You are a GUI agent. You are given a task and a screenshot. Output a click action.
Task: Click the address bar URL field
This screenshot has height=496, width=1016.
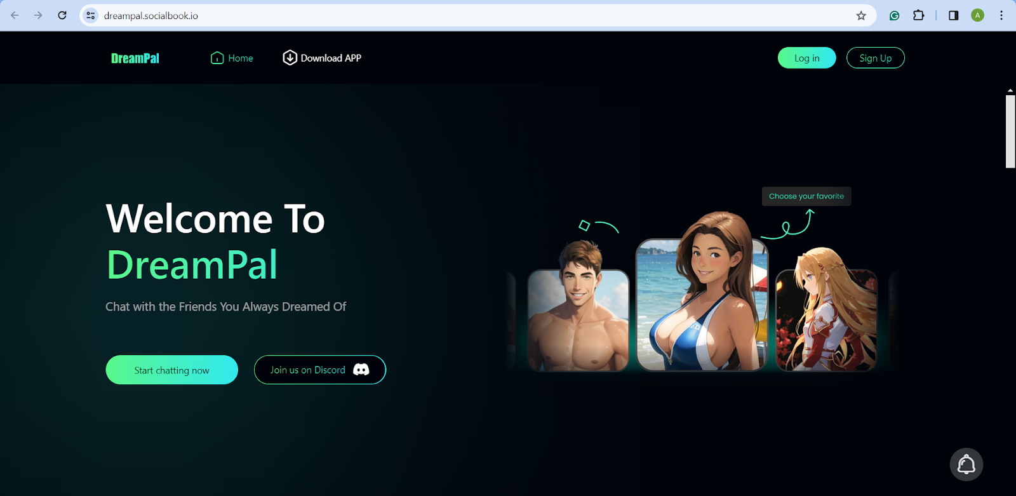tap(476, 15)
